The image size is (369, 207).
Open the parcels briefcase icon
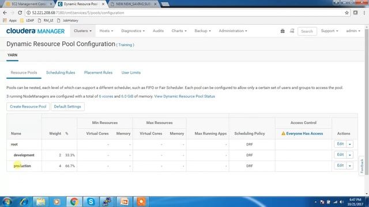click(x=283, y=31)
